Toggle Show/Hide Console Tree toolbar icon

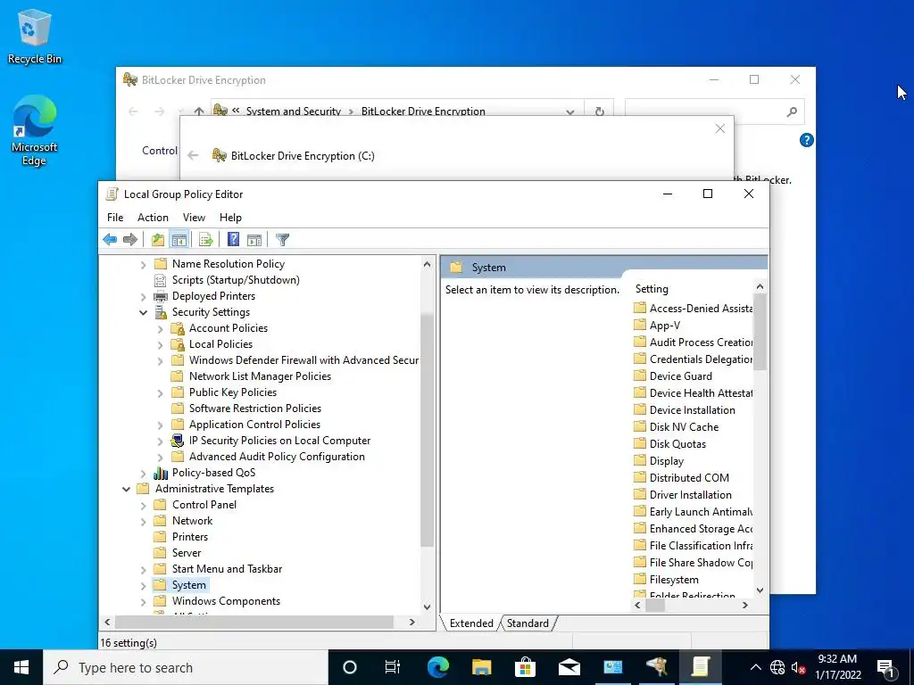[179, 239]
